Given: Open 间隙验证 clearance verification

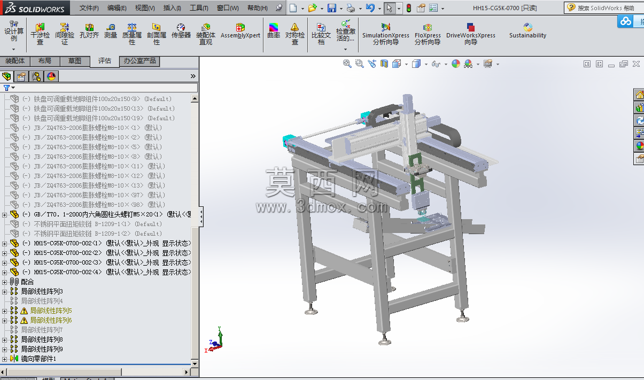Looking at the screenshot, I should [x=65, y=34].
